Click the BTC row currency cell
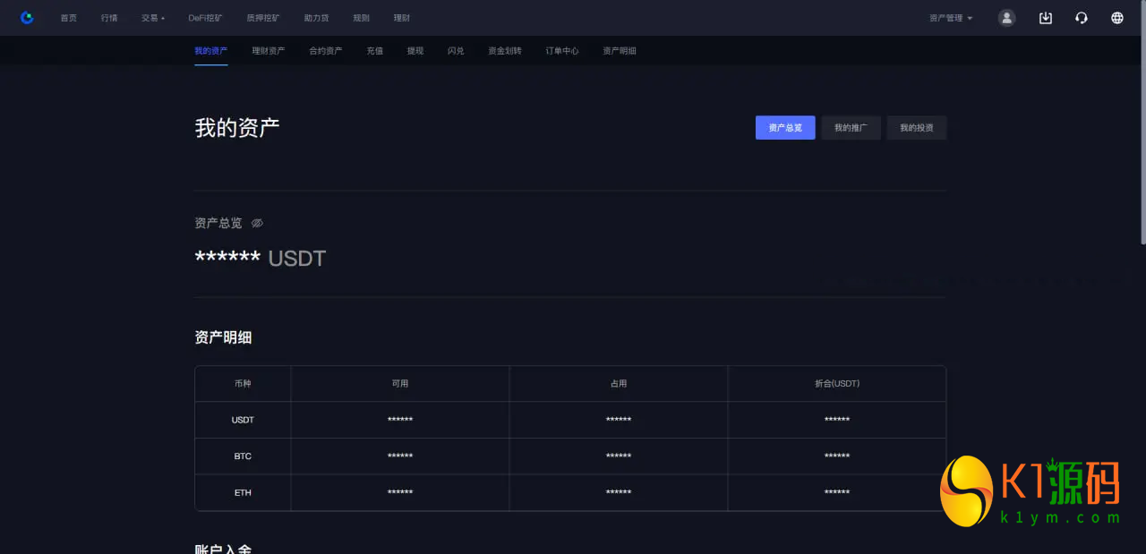 [243, 456]
